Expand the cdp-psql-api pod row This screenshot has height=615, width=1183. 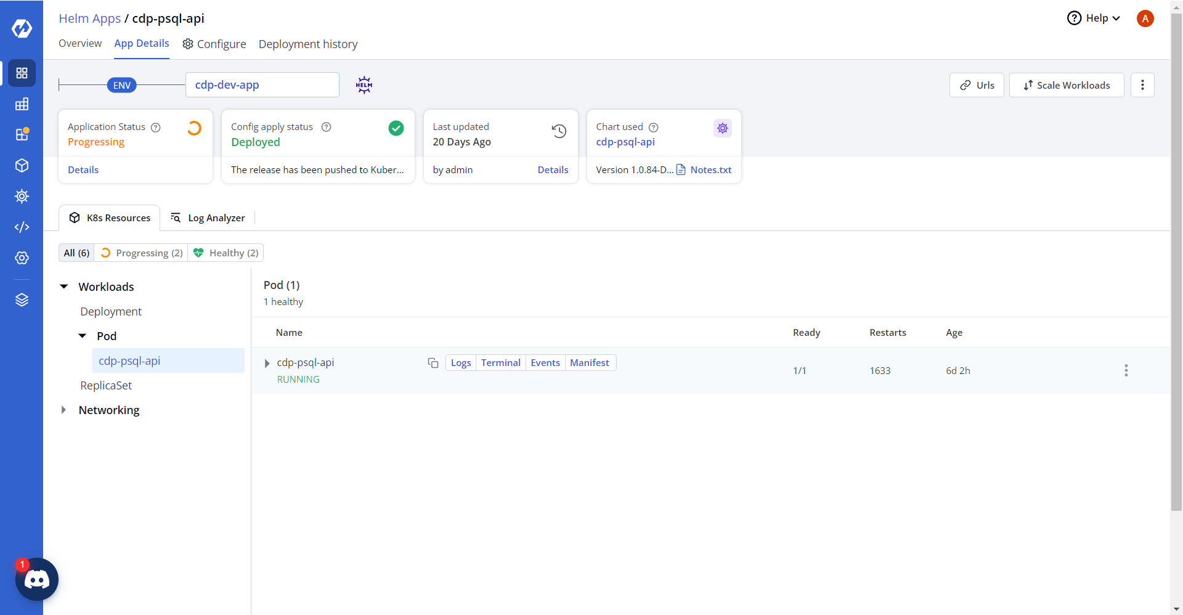tap(267, 364)
